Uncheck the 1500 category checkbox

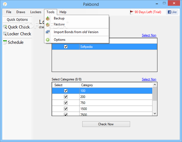66,109
